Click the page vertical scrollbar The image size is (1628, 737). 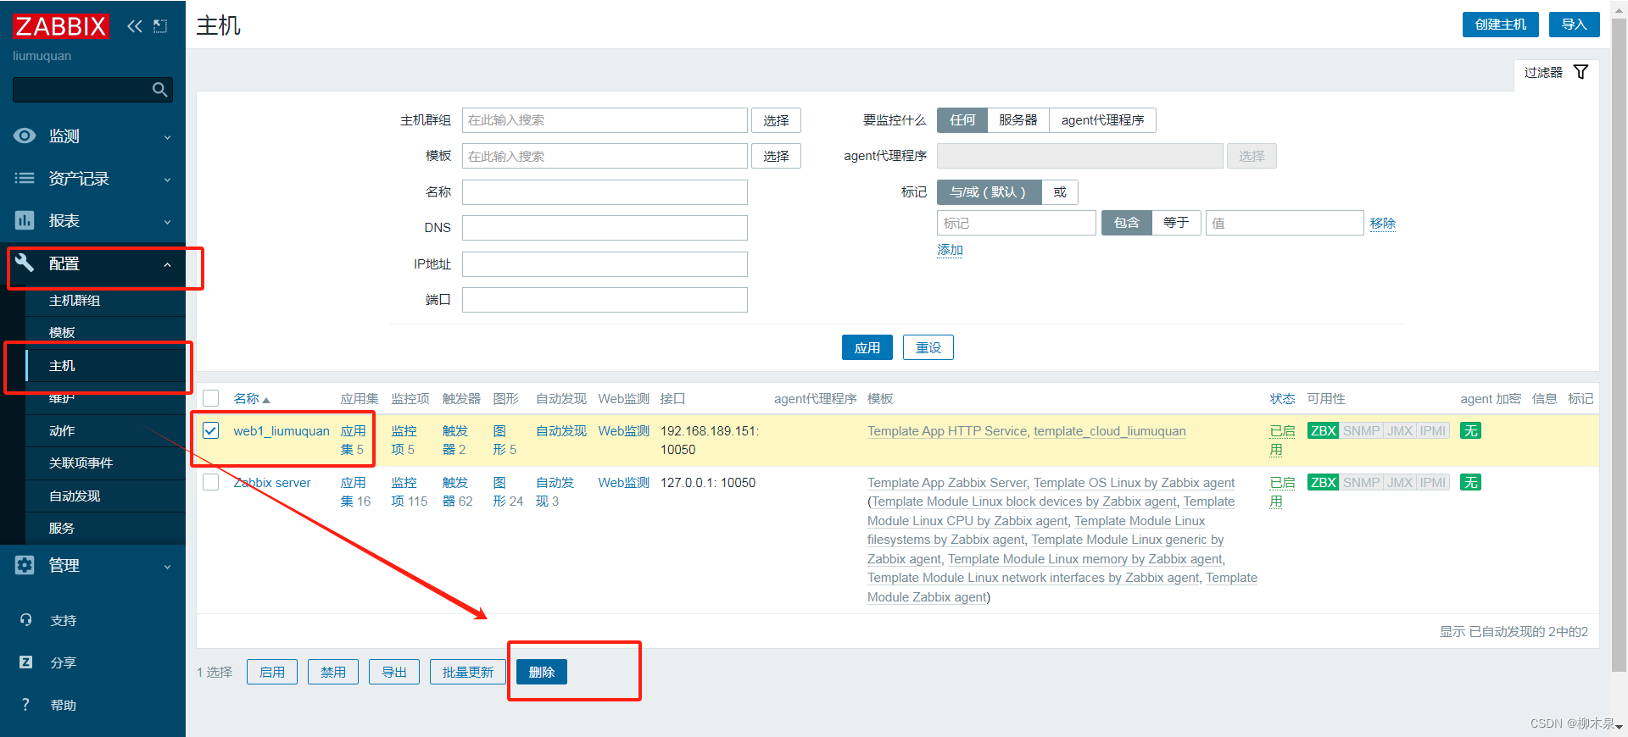[1619, 347]
